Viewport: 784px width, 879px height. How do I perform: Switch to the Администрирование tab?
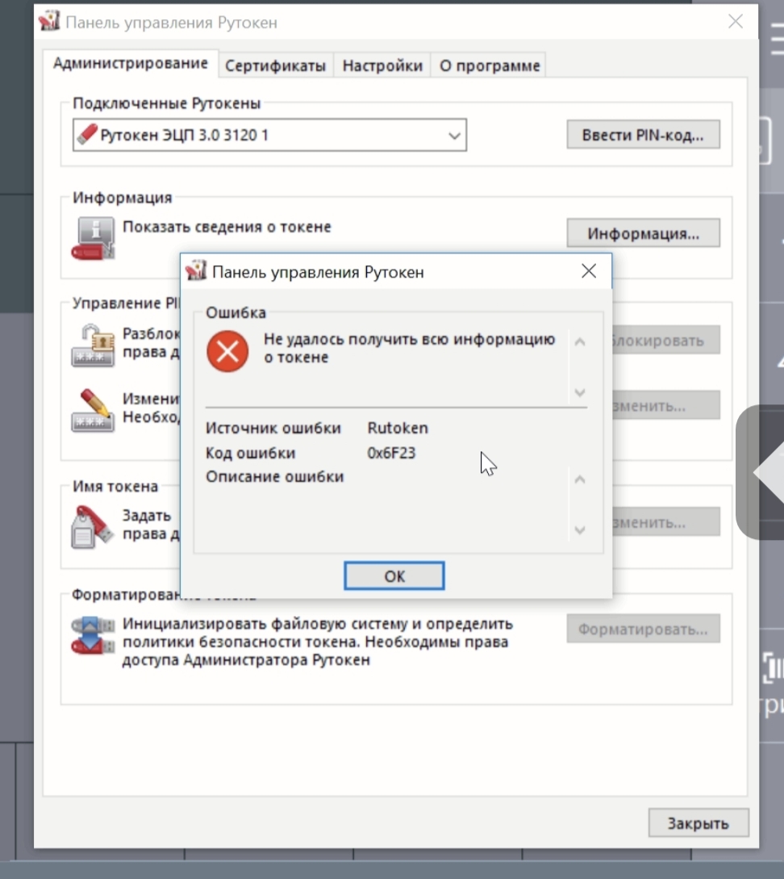[131, 63]
